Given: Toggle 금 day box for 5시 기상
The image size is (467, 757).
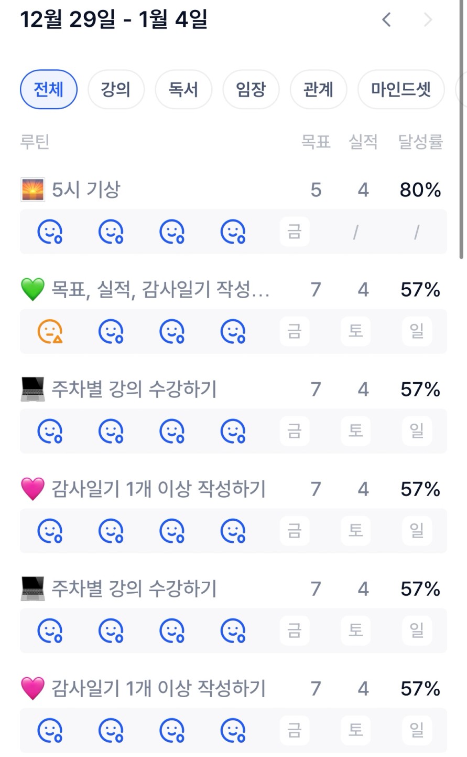Looking at the screenshot, I should (x=295, y=232).
